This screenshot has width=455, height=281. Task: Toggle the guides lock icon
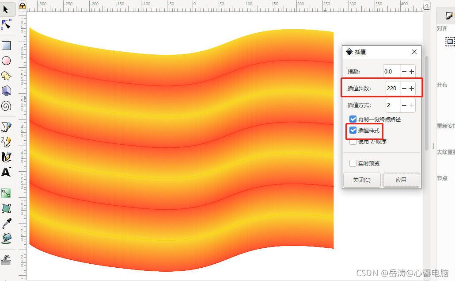pos(23,6)
